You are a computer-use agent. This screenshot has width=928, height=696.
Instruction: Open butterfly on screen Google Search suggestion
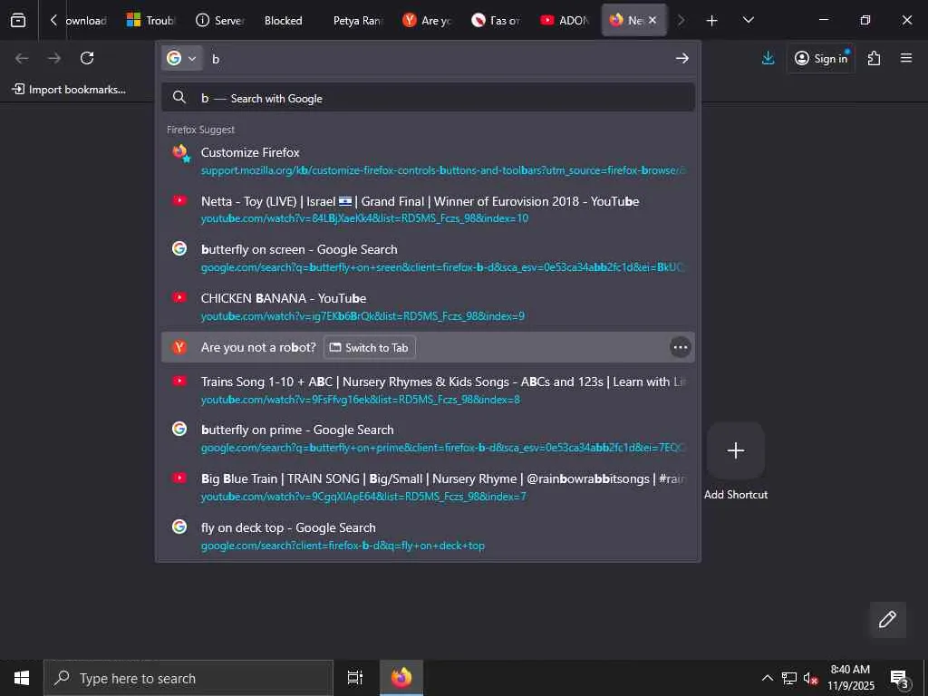[x=428, y=258]
